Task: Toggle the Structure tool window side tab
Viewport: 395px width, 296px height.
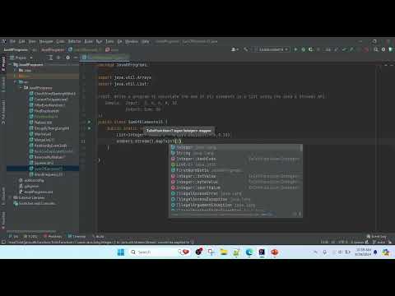Action: 3,197
